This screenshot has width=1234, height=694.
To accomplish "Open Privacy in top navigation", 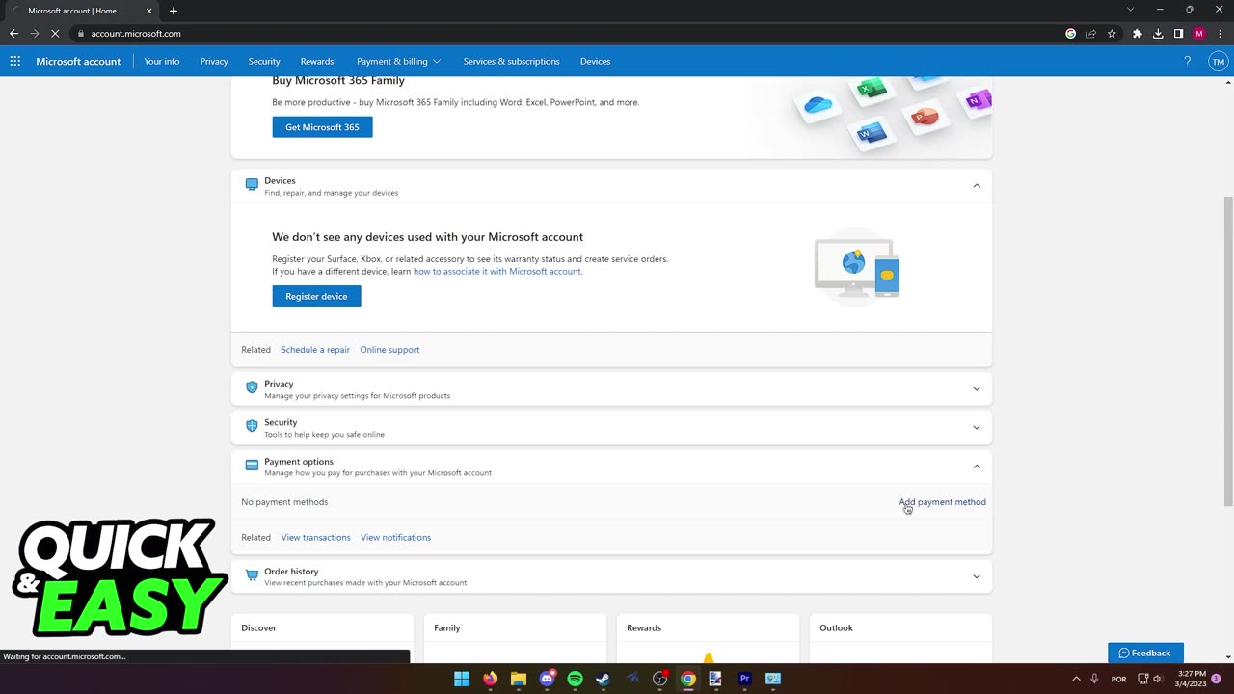I will click(214, 61).
